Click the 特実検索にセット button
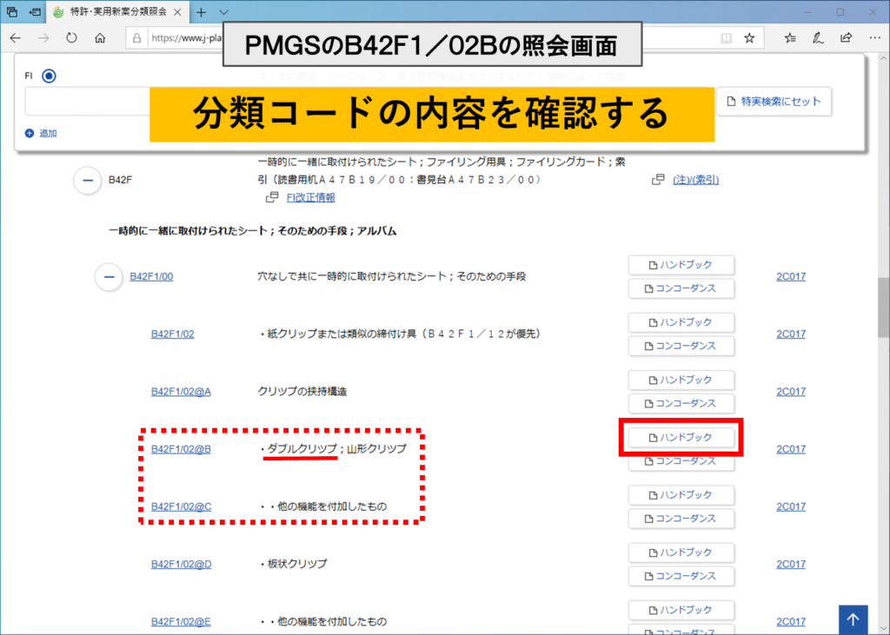The width and height of the screenshot is (890, 635). click(774, 102)
